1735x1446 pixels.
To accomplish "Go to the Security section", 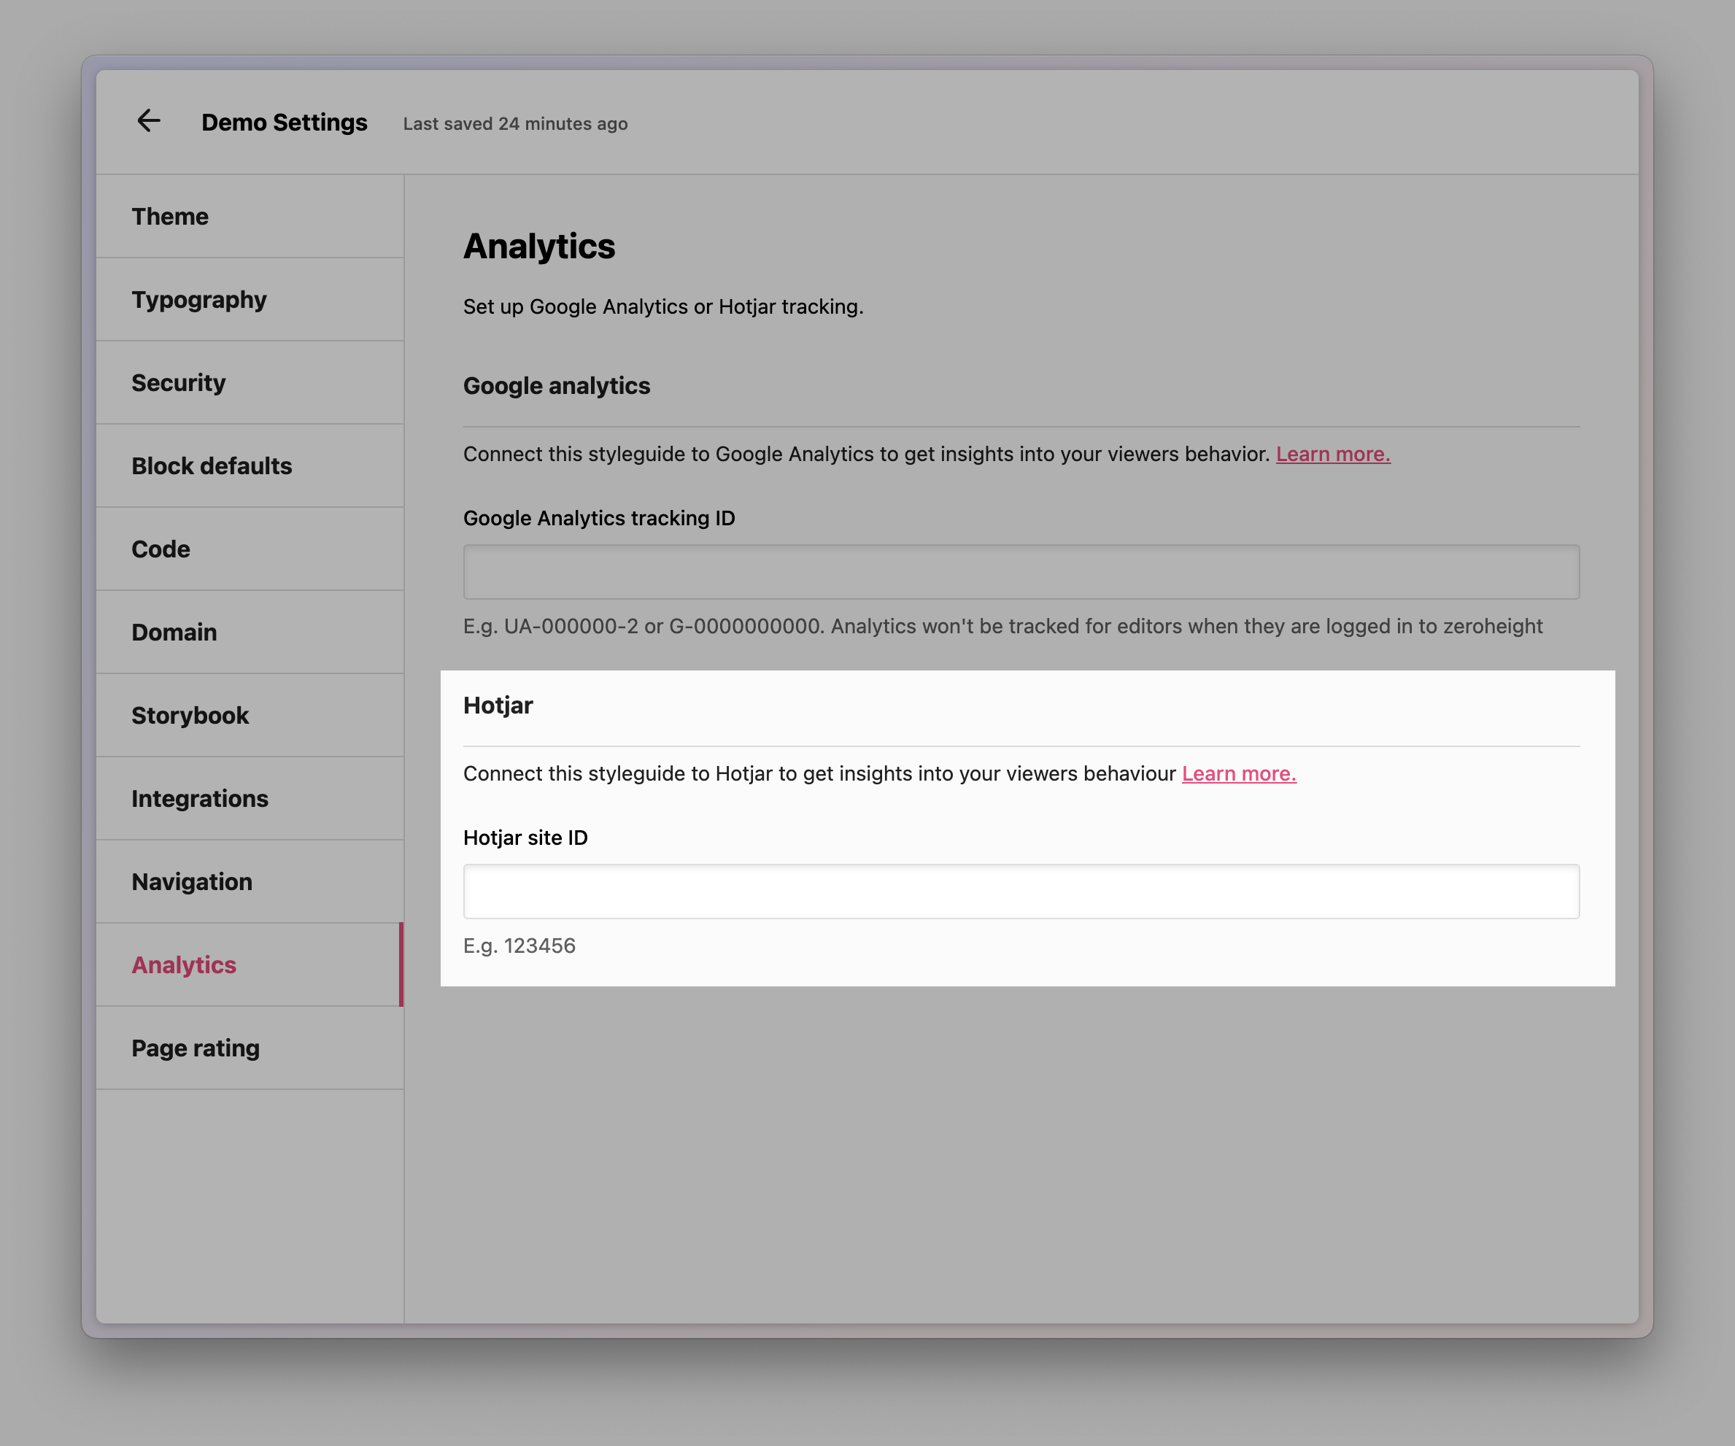I will pos(250,384).
